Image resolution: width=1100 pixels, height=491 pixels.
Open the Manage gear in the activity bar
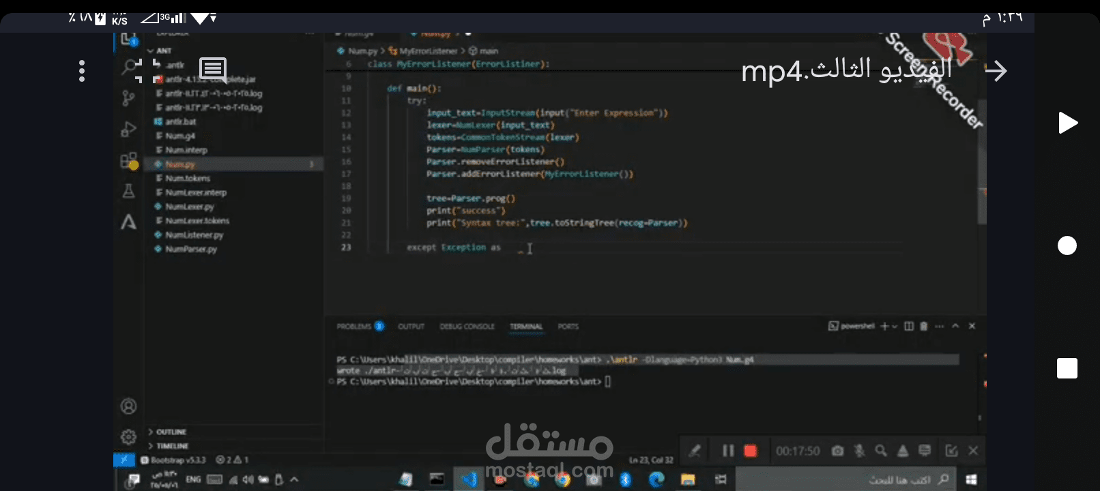pyautogui.click(x=128, y=436)
